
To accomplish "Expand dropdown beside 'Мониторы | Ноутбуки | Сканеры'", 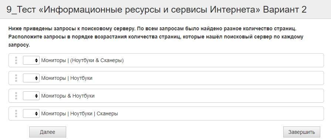I will pos(31,113).
